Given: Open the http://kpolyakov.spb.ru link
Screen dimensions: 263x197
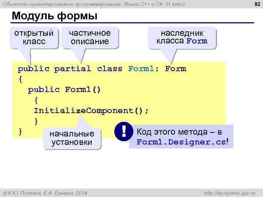Looking at the screenshot, I should (x=230, y=193).
